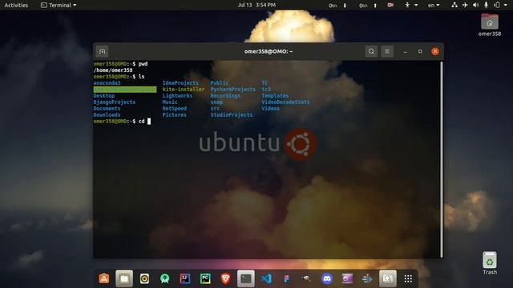Expand the system menu arrow at top right

(507, 5)
